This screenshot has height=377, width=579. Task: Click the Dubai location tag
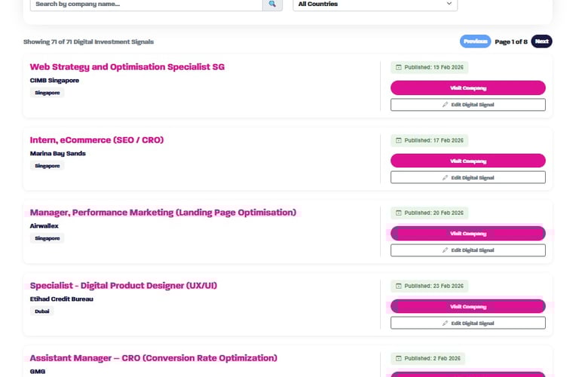click(x=41, y=311)
